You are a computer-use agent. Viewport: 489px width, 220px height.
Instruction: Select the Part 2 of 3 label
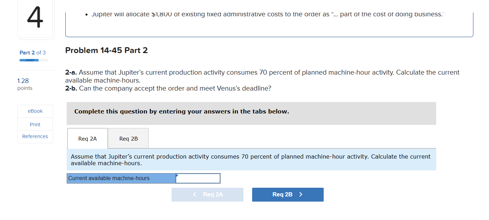coord(32,52)
